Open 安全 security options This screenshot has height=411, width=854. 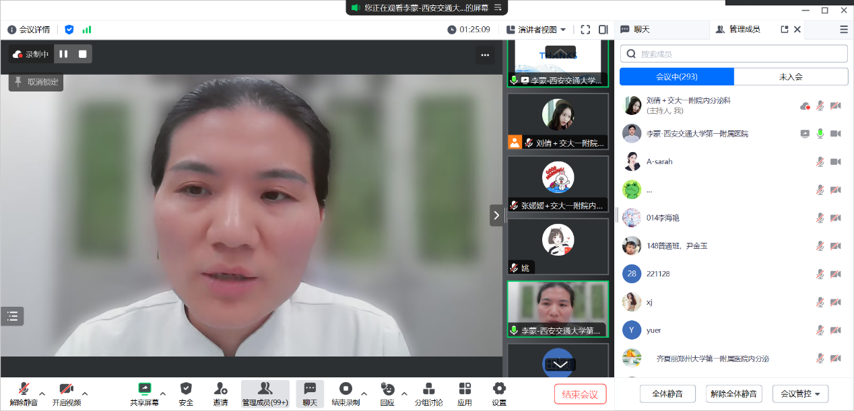pos(187,394)
